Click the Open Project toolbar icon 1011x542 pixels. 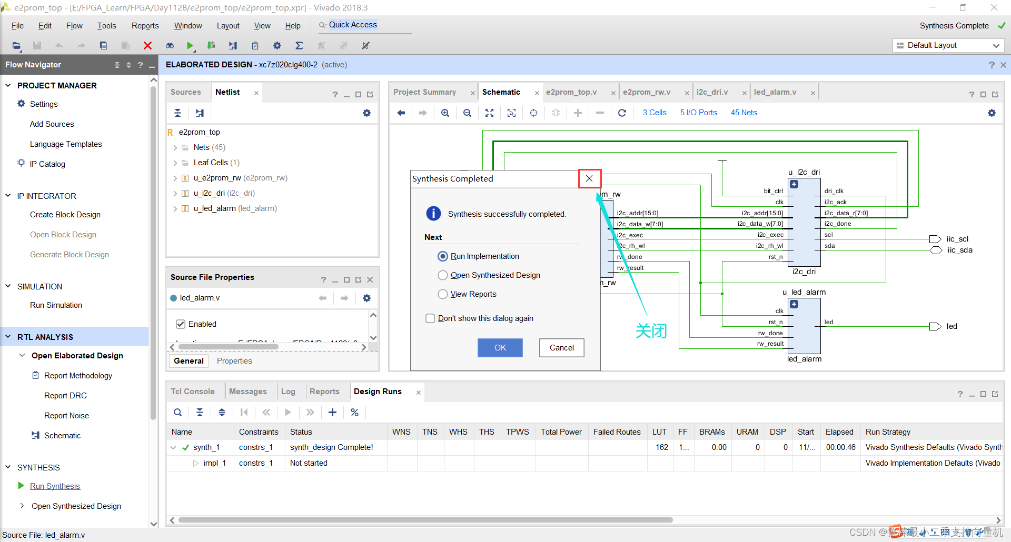pyautogui.click(x=16, y=46)
